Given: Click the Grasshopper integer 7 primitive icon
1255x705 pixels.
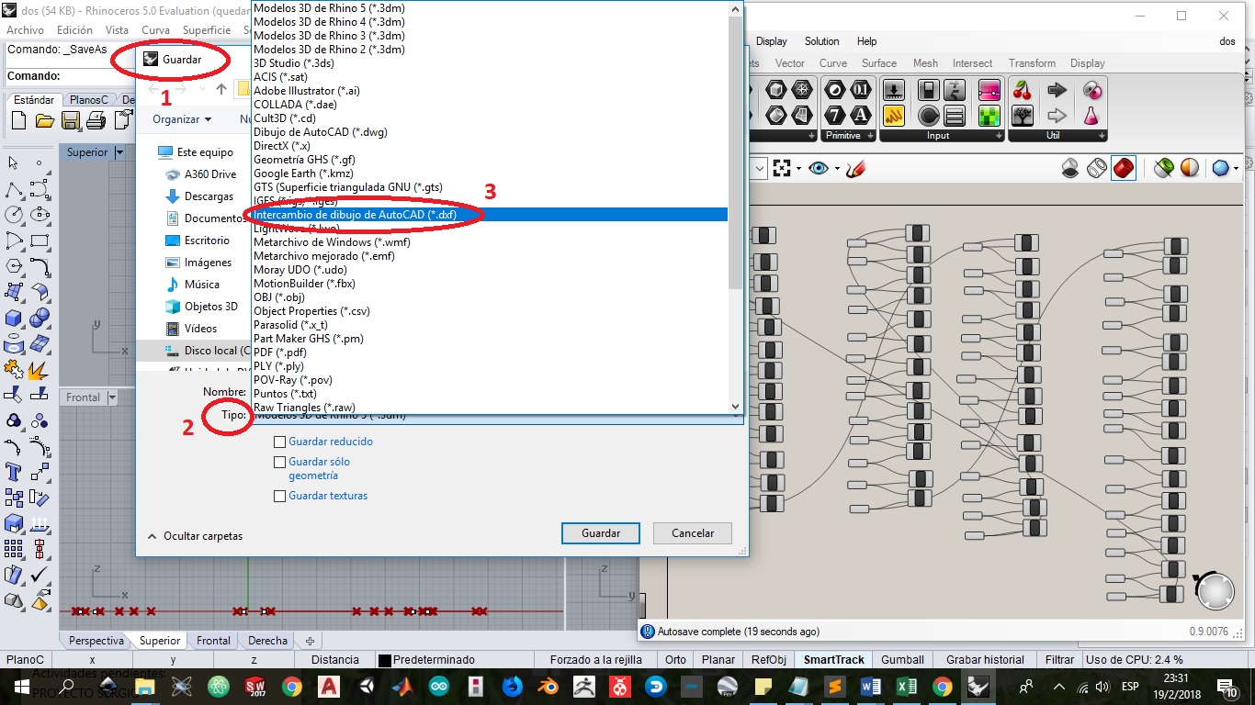Looking at the screenshot, I should [834, 116].
